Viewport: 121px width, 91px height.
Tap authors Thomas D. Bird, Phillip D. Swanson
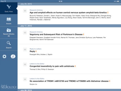[x=42, y=69]
